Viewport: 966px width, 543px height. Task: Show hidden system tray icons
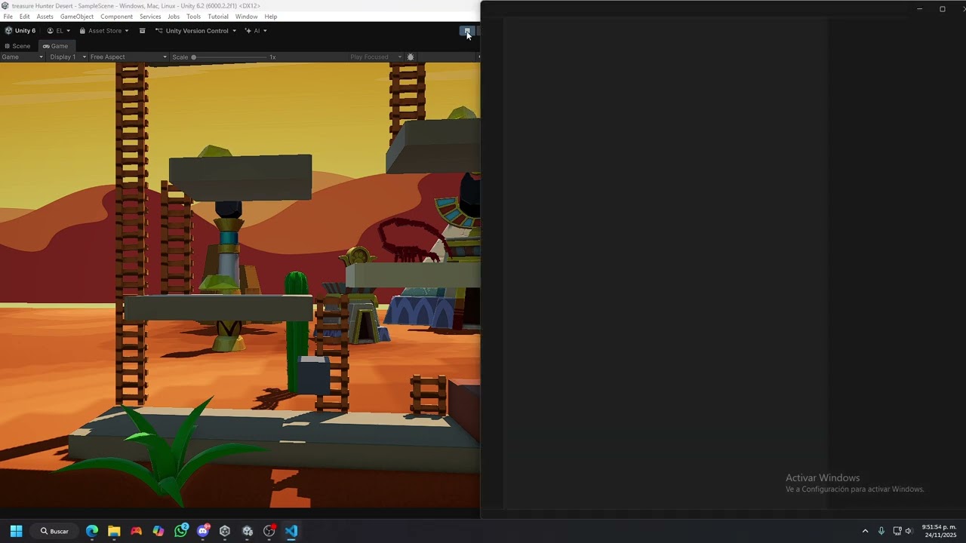pos(865,531)
